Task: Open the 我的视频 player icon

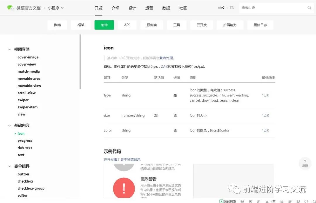Action: [x=221, y=201]
